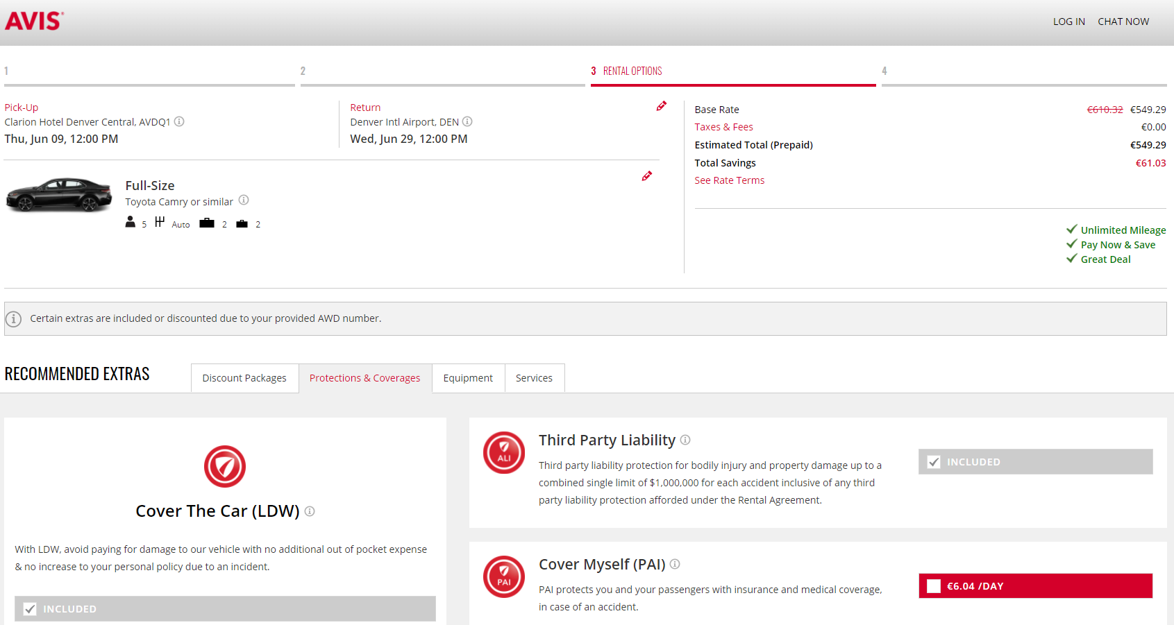The width and height of the screenshot is (1174, 625).
Task: Toggle the Third Party Liability included checkbox
Action: [934, 462]
